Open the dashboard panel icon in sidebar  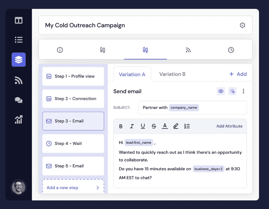[19, 21]
